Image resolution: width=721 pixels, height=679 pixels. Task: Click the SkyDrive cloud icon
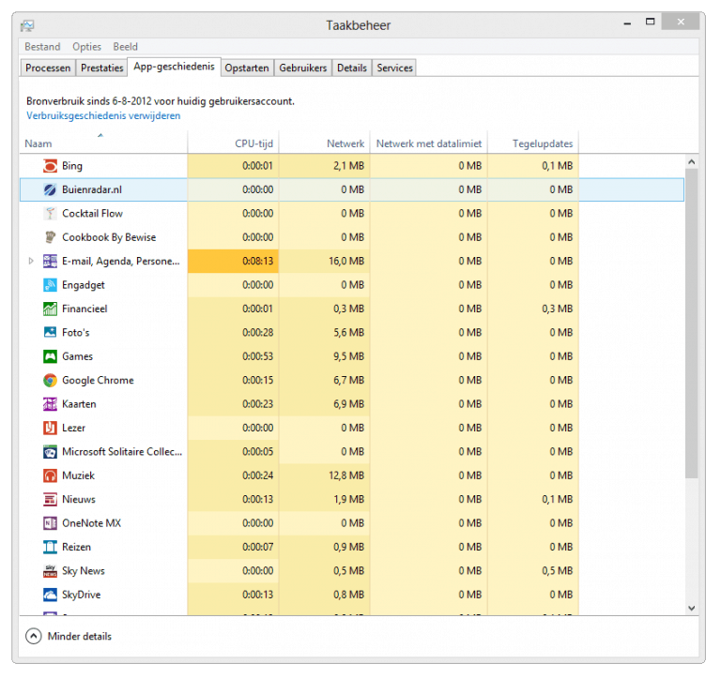click(x=50, y=595)
